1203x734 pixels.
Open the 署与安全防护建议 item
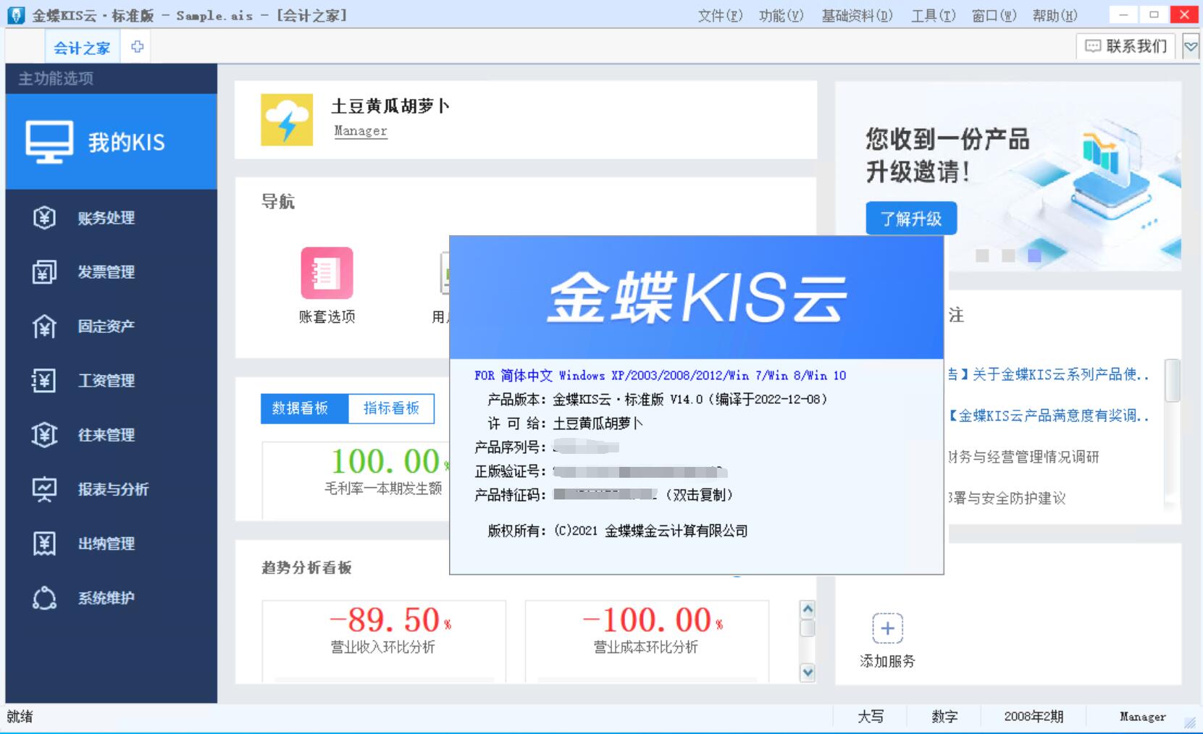(1007, 498)
